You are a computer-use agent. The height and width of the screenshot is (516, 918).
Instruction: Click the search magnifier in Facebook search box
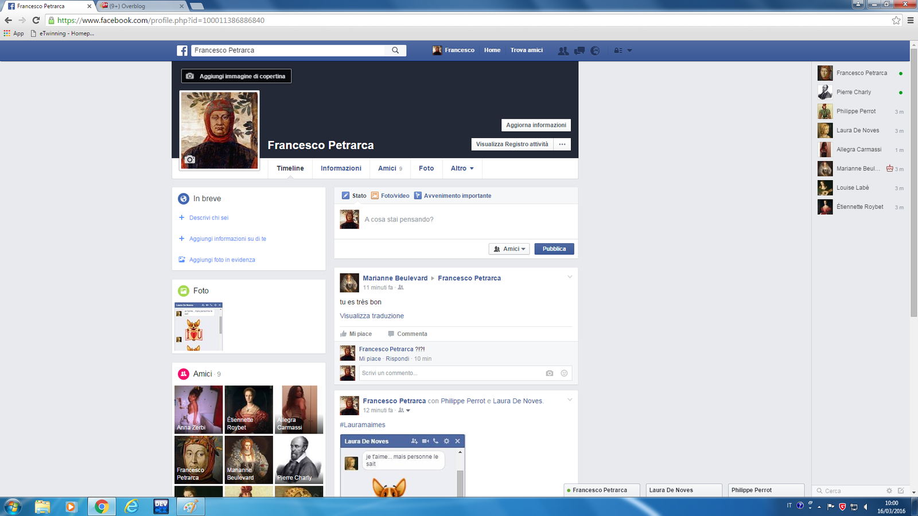(x=395, y=50)
